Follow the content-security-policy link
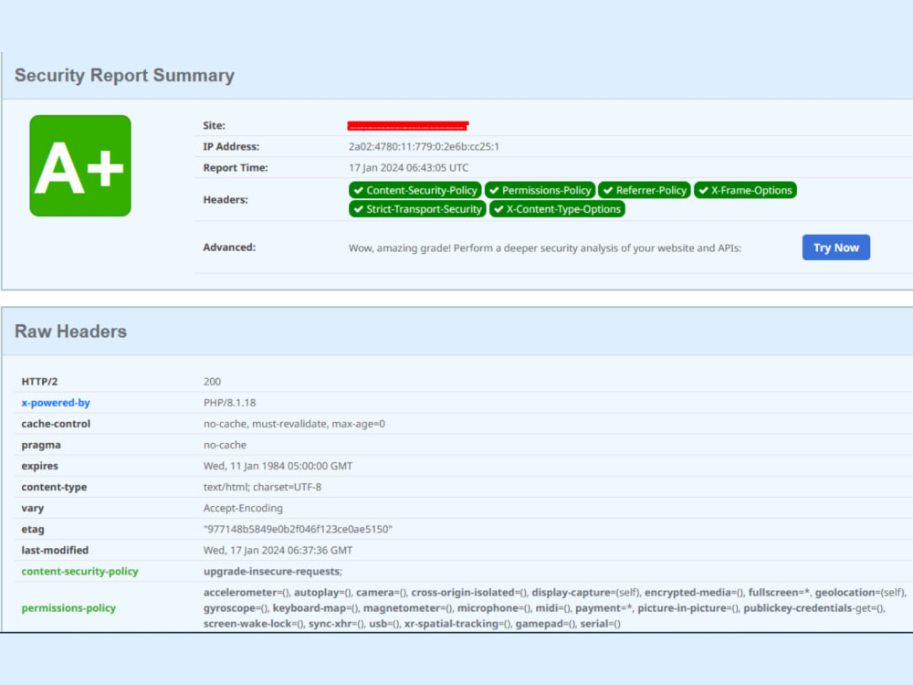 click(x=79, y=571)
